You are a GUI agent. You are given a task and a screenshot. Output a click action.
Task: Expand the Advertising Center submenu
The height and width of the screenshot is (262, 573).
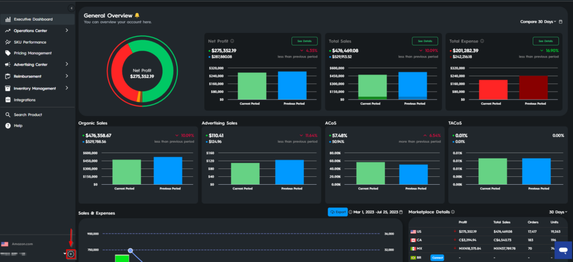coord(67,65)
